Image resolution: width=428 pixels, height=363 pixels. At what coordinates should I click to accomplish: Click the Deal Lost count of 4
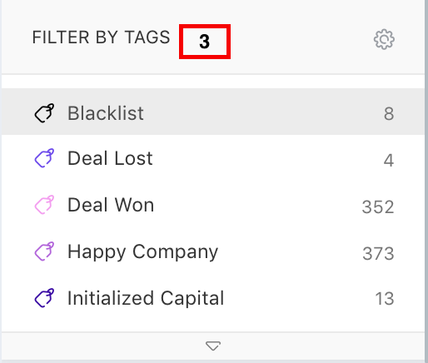(389, 160)
